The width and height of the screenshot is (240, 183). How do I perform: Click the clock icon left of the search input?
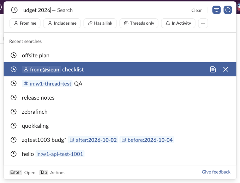[x=14, y=10]
